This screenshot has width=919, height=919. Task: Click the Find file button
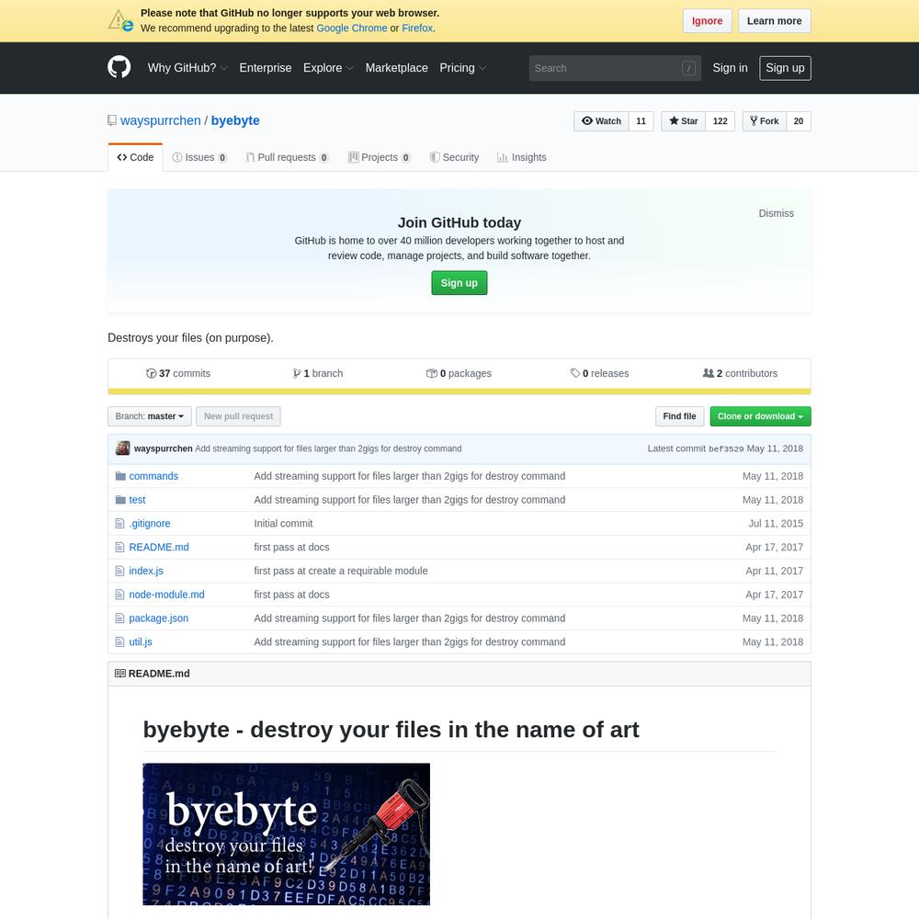[x=679, y=416]
